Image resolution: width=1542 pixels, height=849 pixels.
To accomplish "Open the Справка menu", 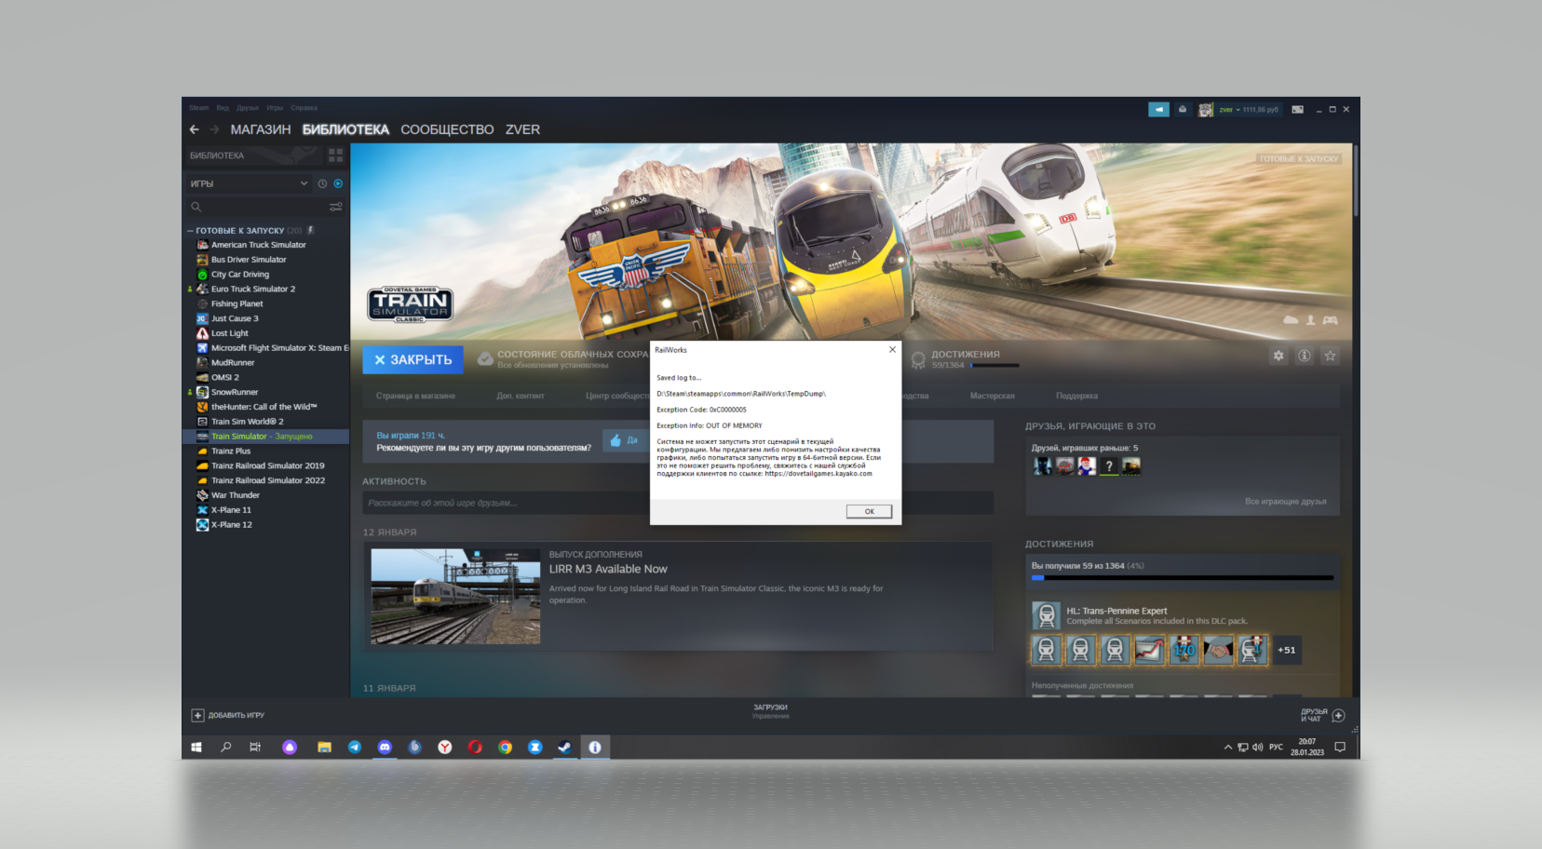I will pos(304,108).
